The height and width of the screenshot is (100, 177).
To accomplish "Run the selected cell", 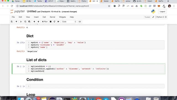I will coord(45,22).
